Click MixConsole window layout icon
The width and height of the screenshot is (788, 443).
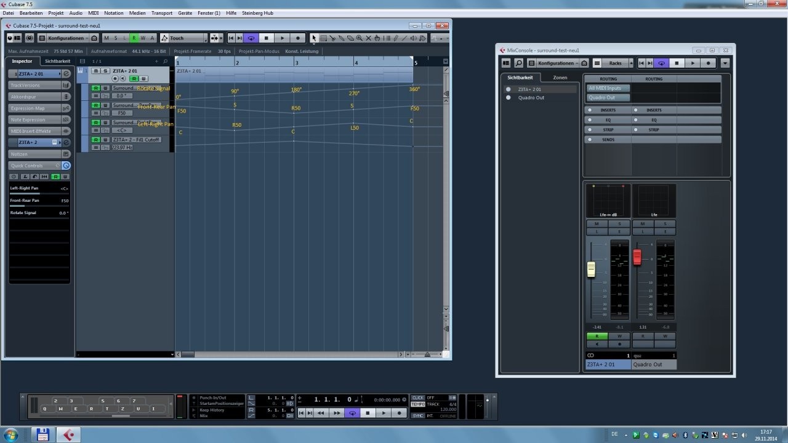(x=506, y=63)
